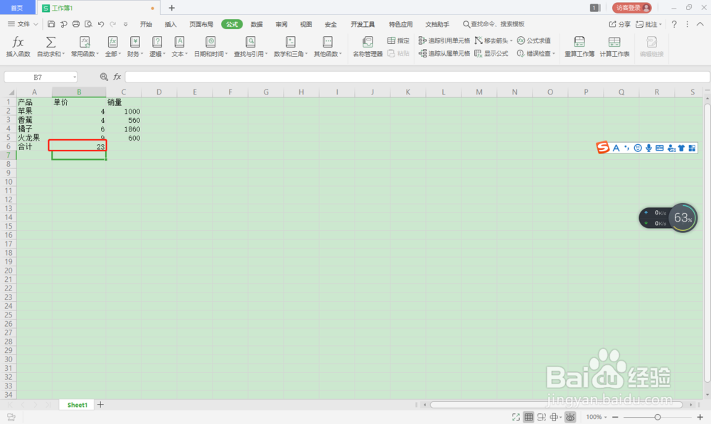
Task: Click the 访客登录 guest login button
Action: (x=631, y=8)
